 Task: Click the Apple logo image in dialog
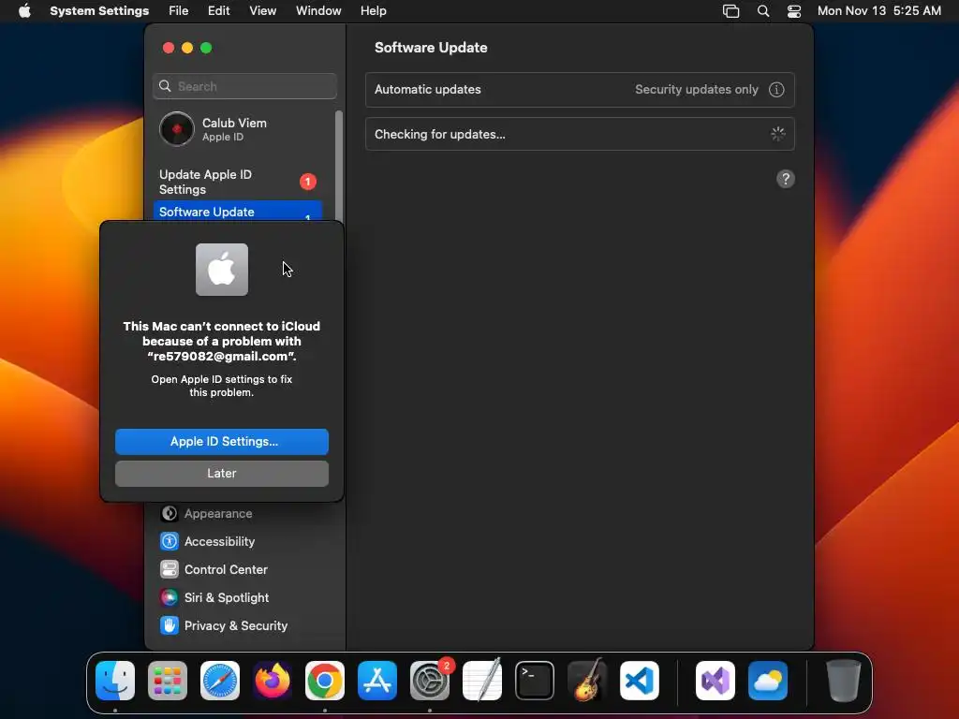point(222,270)
